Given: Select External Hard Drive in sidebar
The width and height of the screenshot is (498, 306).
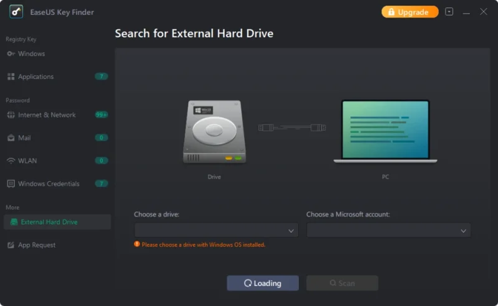Looking at the screenshot, I should click(x=57, y=222).
